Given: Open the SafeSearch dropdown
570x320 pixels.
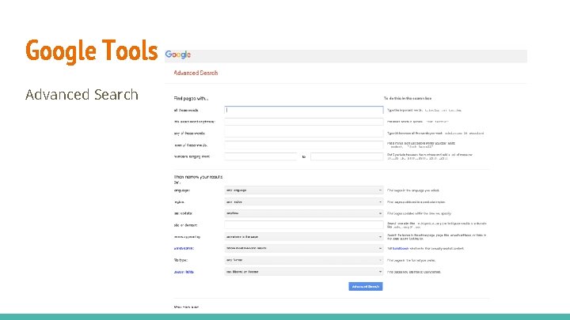Looking at the screenshot, I should pos(304,248).
